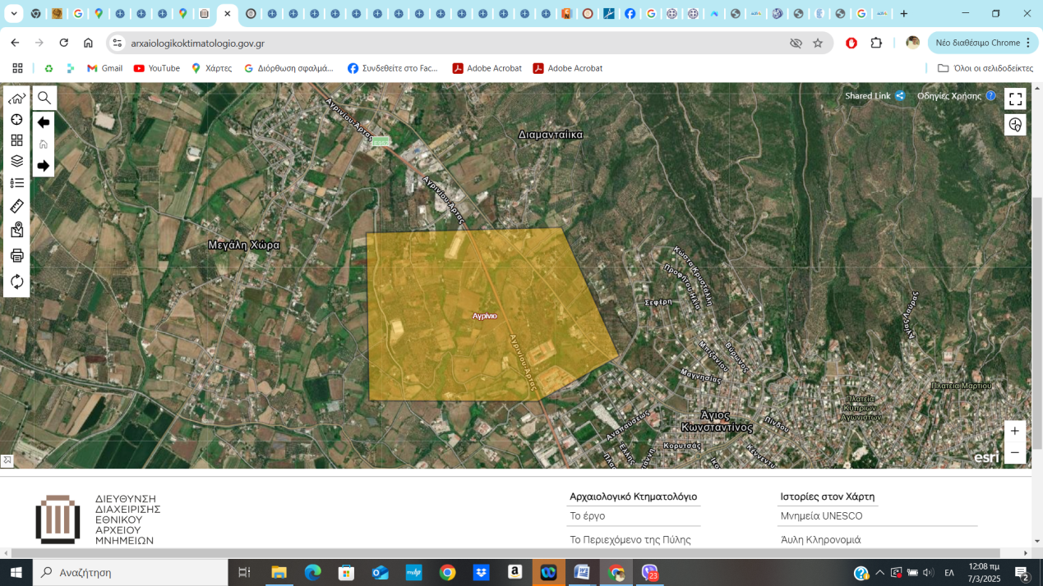1043x586 pixels.
Task: Show hidden system tray icons
Action: pos(879,573)
